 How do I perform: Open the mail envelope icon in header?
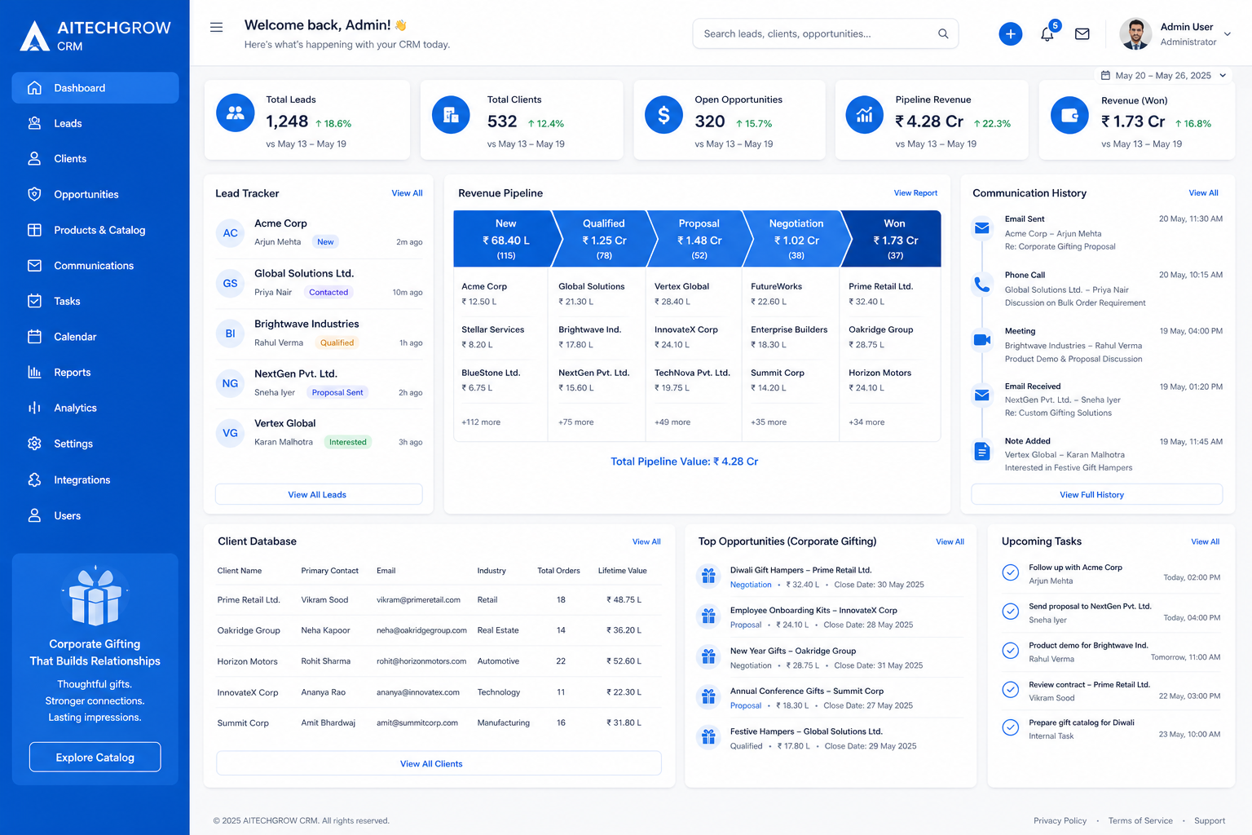tap(1082, 34)
